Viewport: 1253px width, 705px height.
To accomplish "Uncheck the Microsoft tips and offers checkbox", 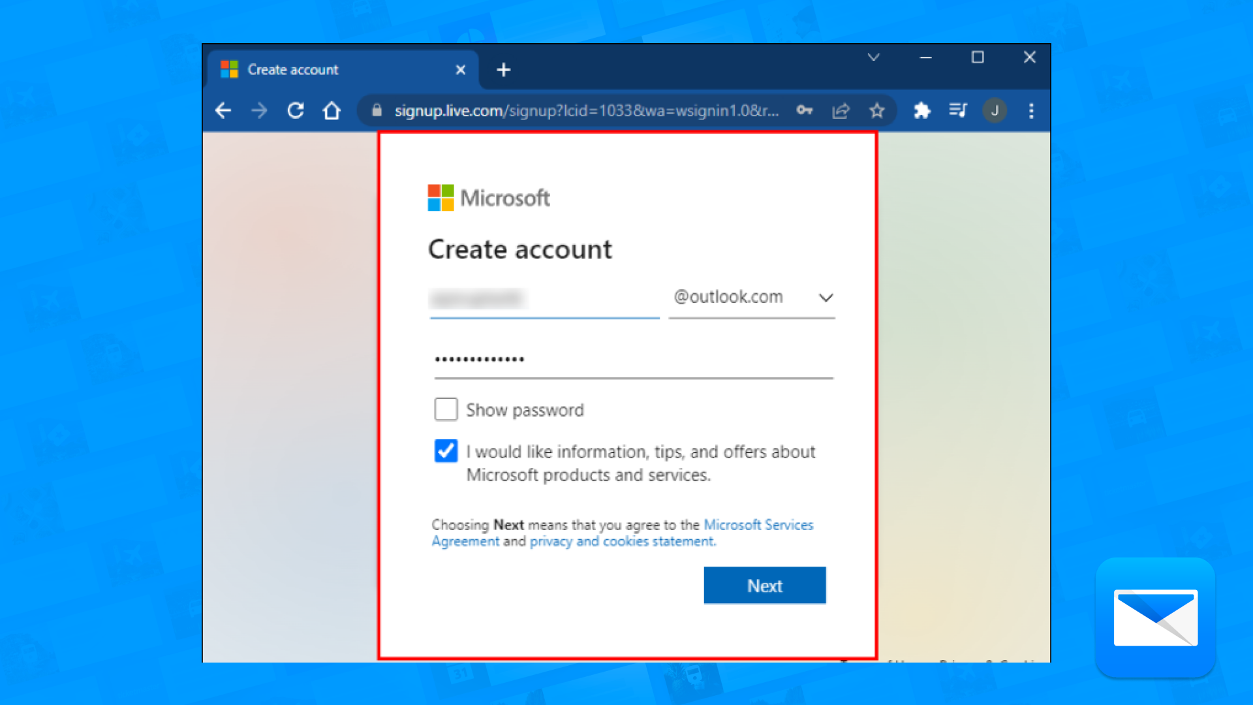I will (446, 451).
